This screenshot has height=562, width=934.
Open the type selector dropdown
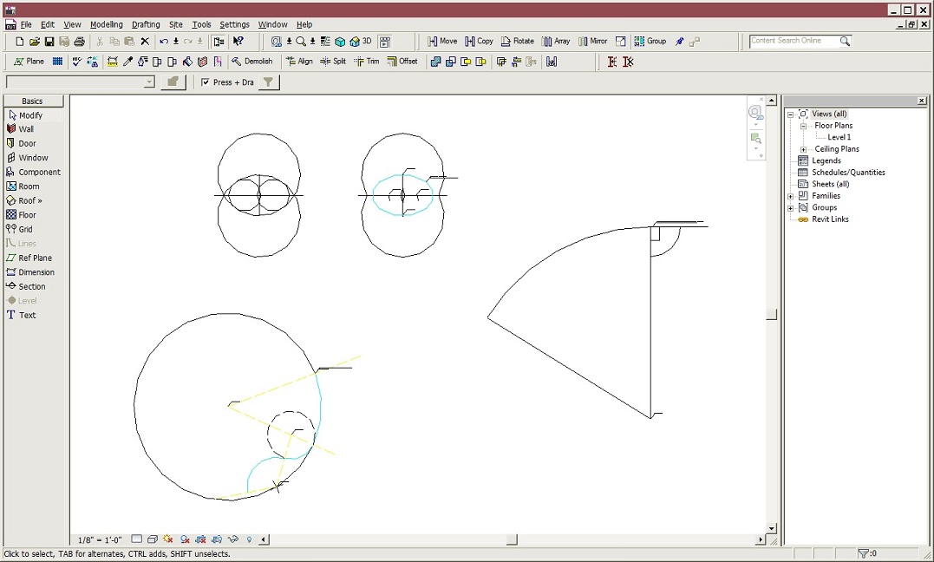tap(149, 82)
